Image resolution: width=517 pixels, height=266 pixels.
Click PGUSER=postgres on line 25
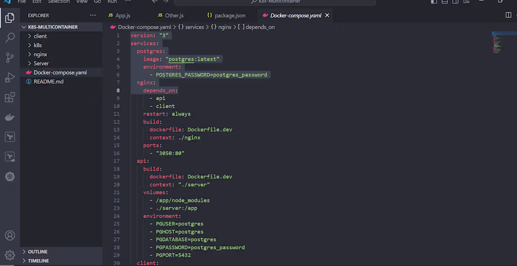[180, 224]
